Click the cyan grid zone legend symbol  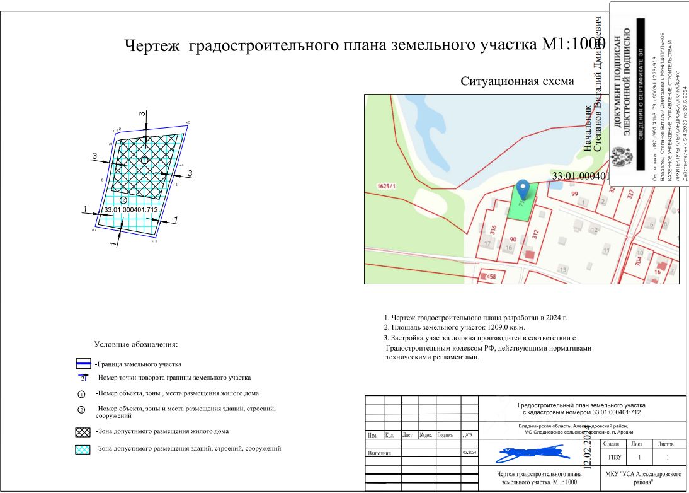point(83,449)
